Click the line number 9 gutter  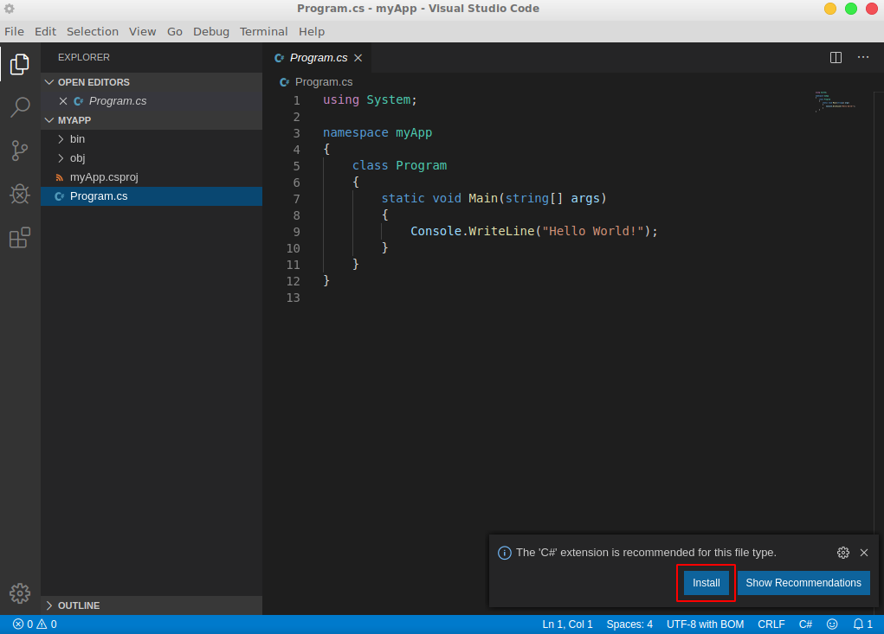(x=296, y=232)
